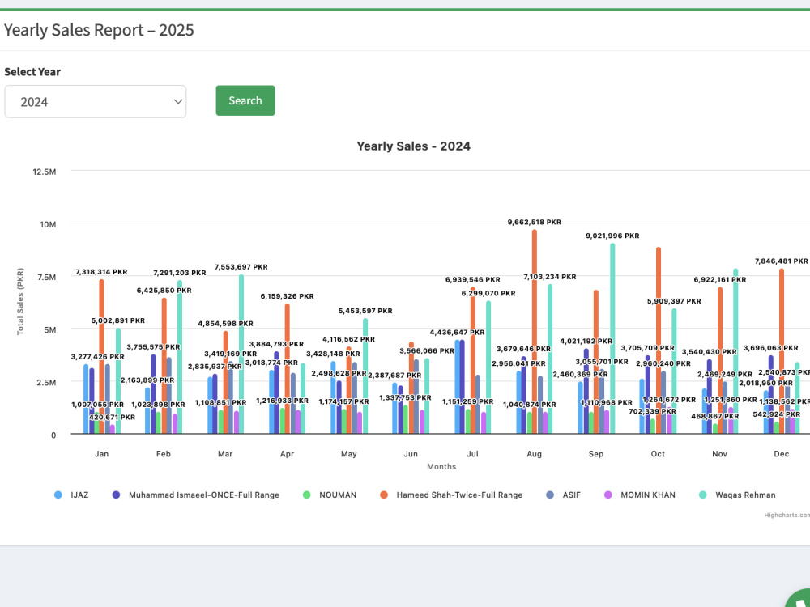Screen dimensions: 810x607
Task: Click the orange July bar labeled 6,939,546 PKR
Action: tap(473, 360)
